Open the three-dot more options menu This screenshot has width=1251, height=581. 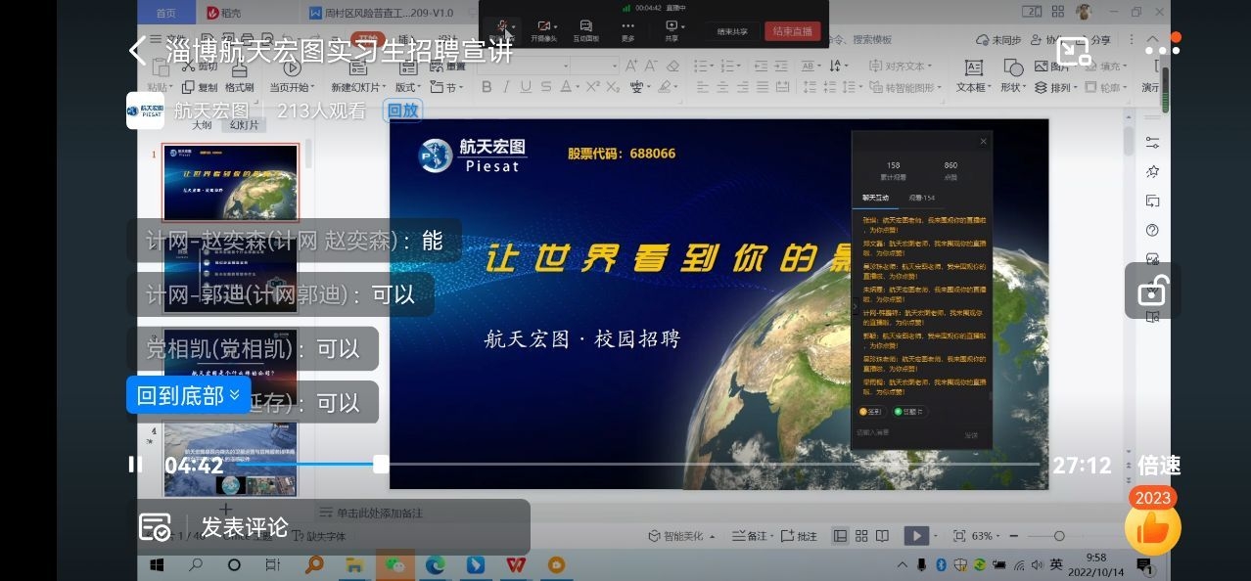1161,51
